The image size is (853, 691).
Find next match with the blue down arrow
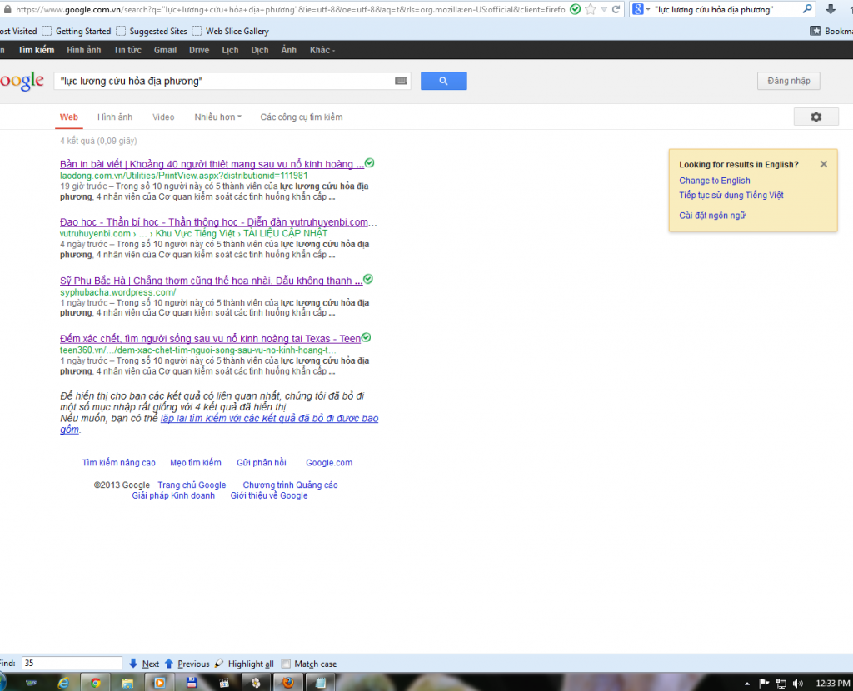point(133,664)
